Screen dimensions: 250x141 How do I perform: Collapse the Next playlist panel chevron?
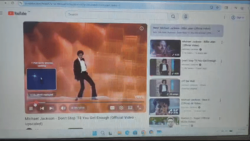click(x=219, y=31)
